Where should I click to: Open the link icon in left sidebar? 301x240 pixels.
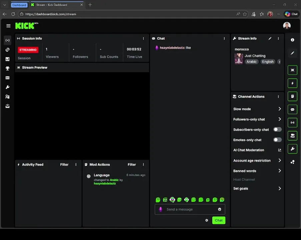point(7,50)
